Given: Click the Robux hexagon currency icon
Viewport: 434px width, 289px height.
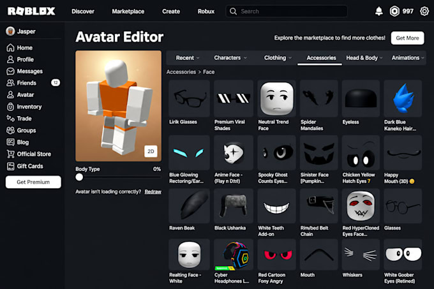Looking at the screenshot, I should click(x=394, y=11).
